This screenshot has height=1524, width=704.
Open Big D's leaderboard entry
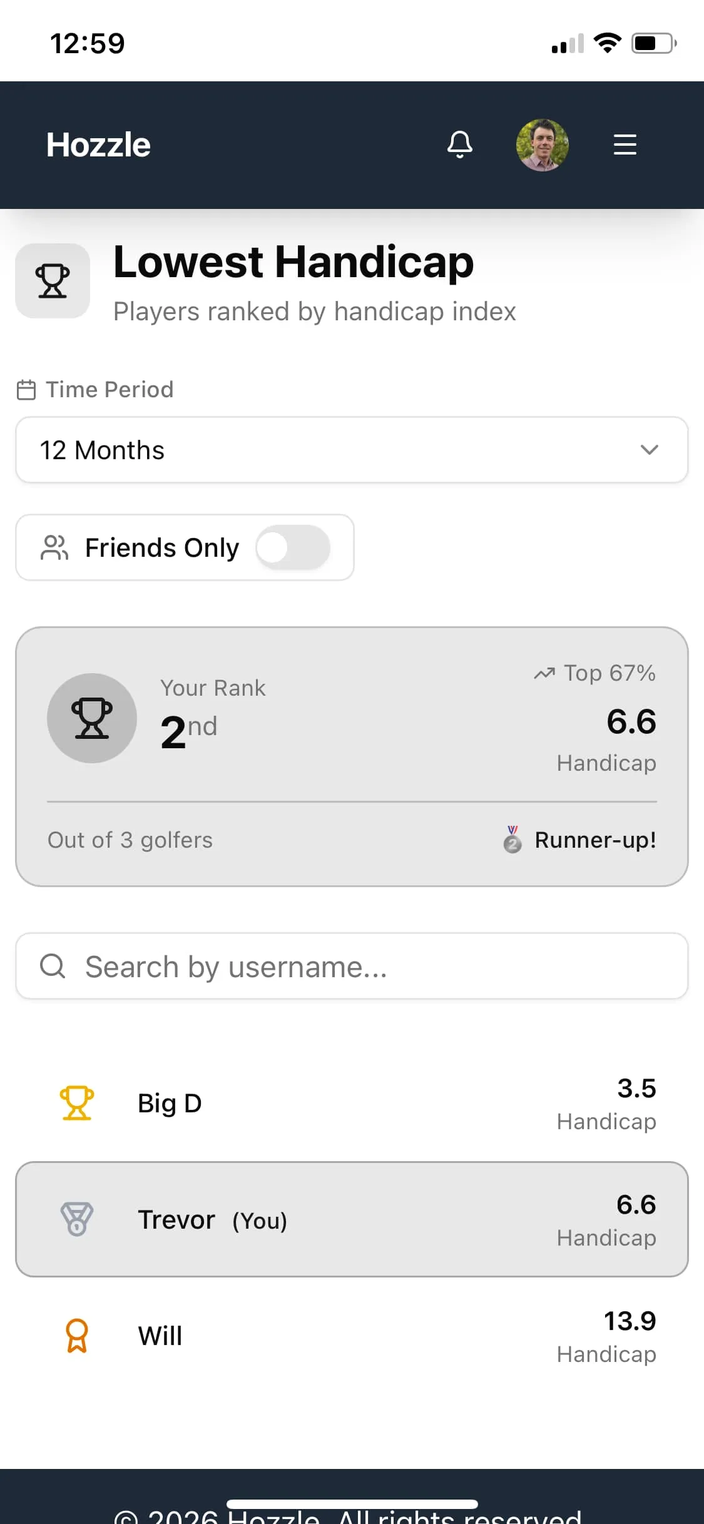click(352, 1104)
